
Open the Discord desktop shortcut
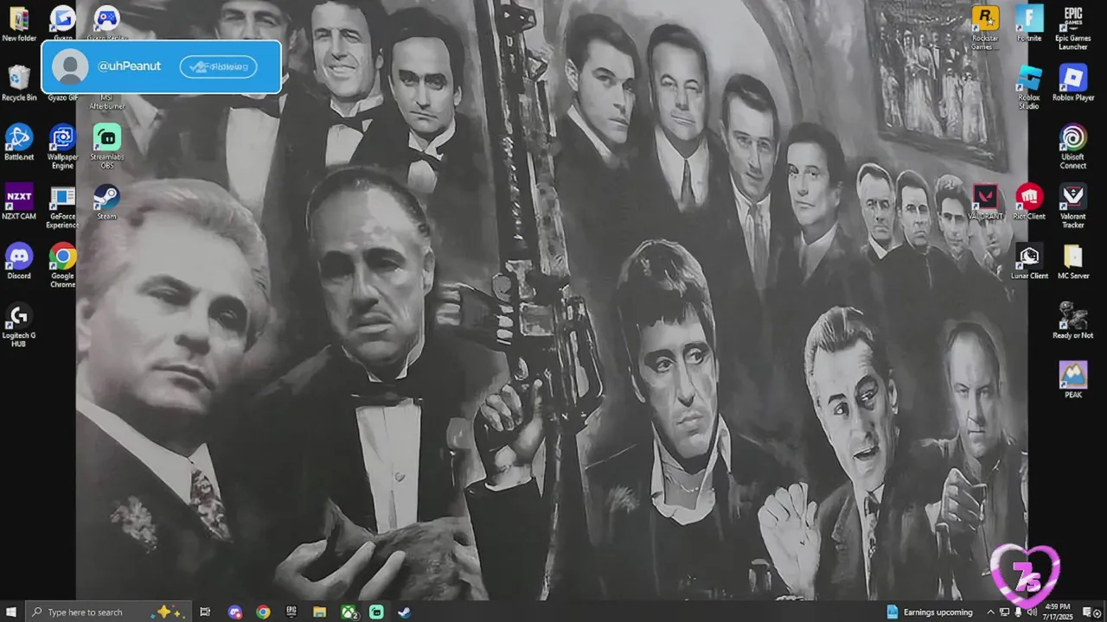pos(19,262)
